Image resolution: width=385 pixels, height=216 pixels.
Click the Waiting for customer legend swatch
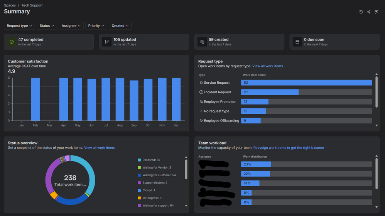pos(139,175)
